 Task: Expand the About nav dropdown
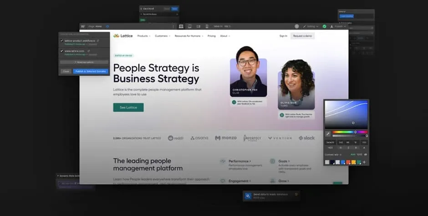click(x=225, y=36)
